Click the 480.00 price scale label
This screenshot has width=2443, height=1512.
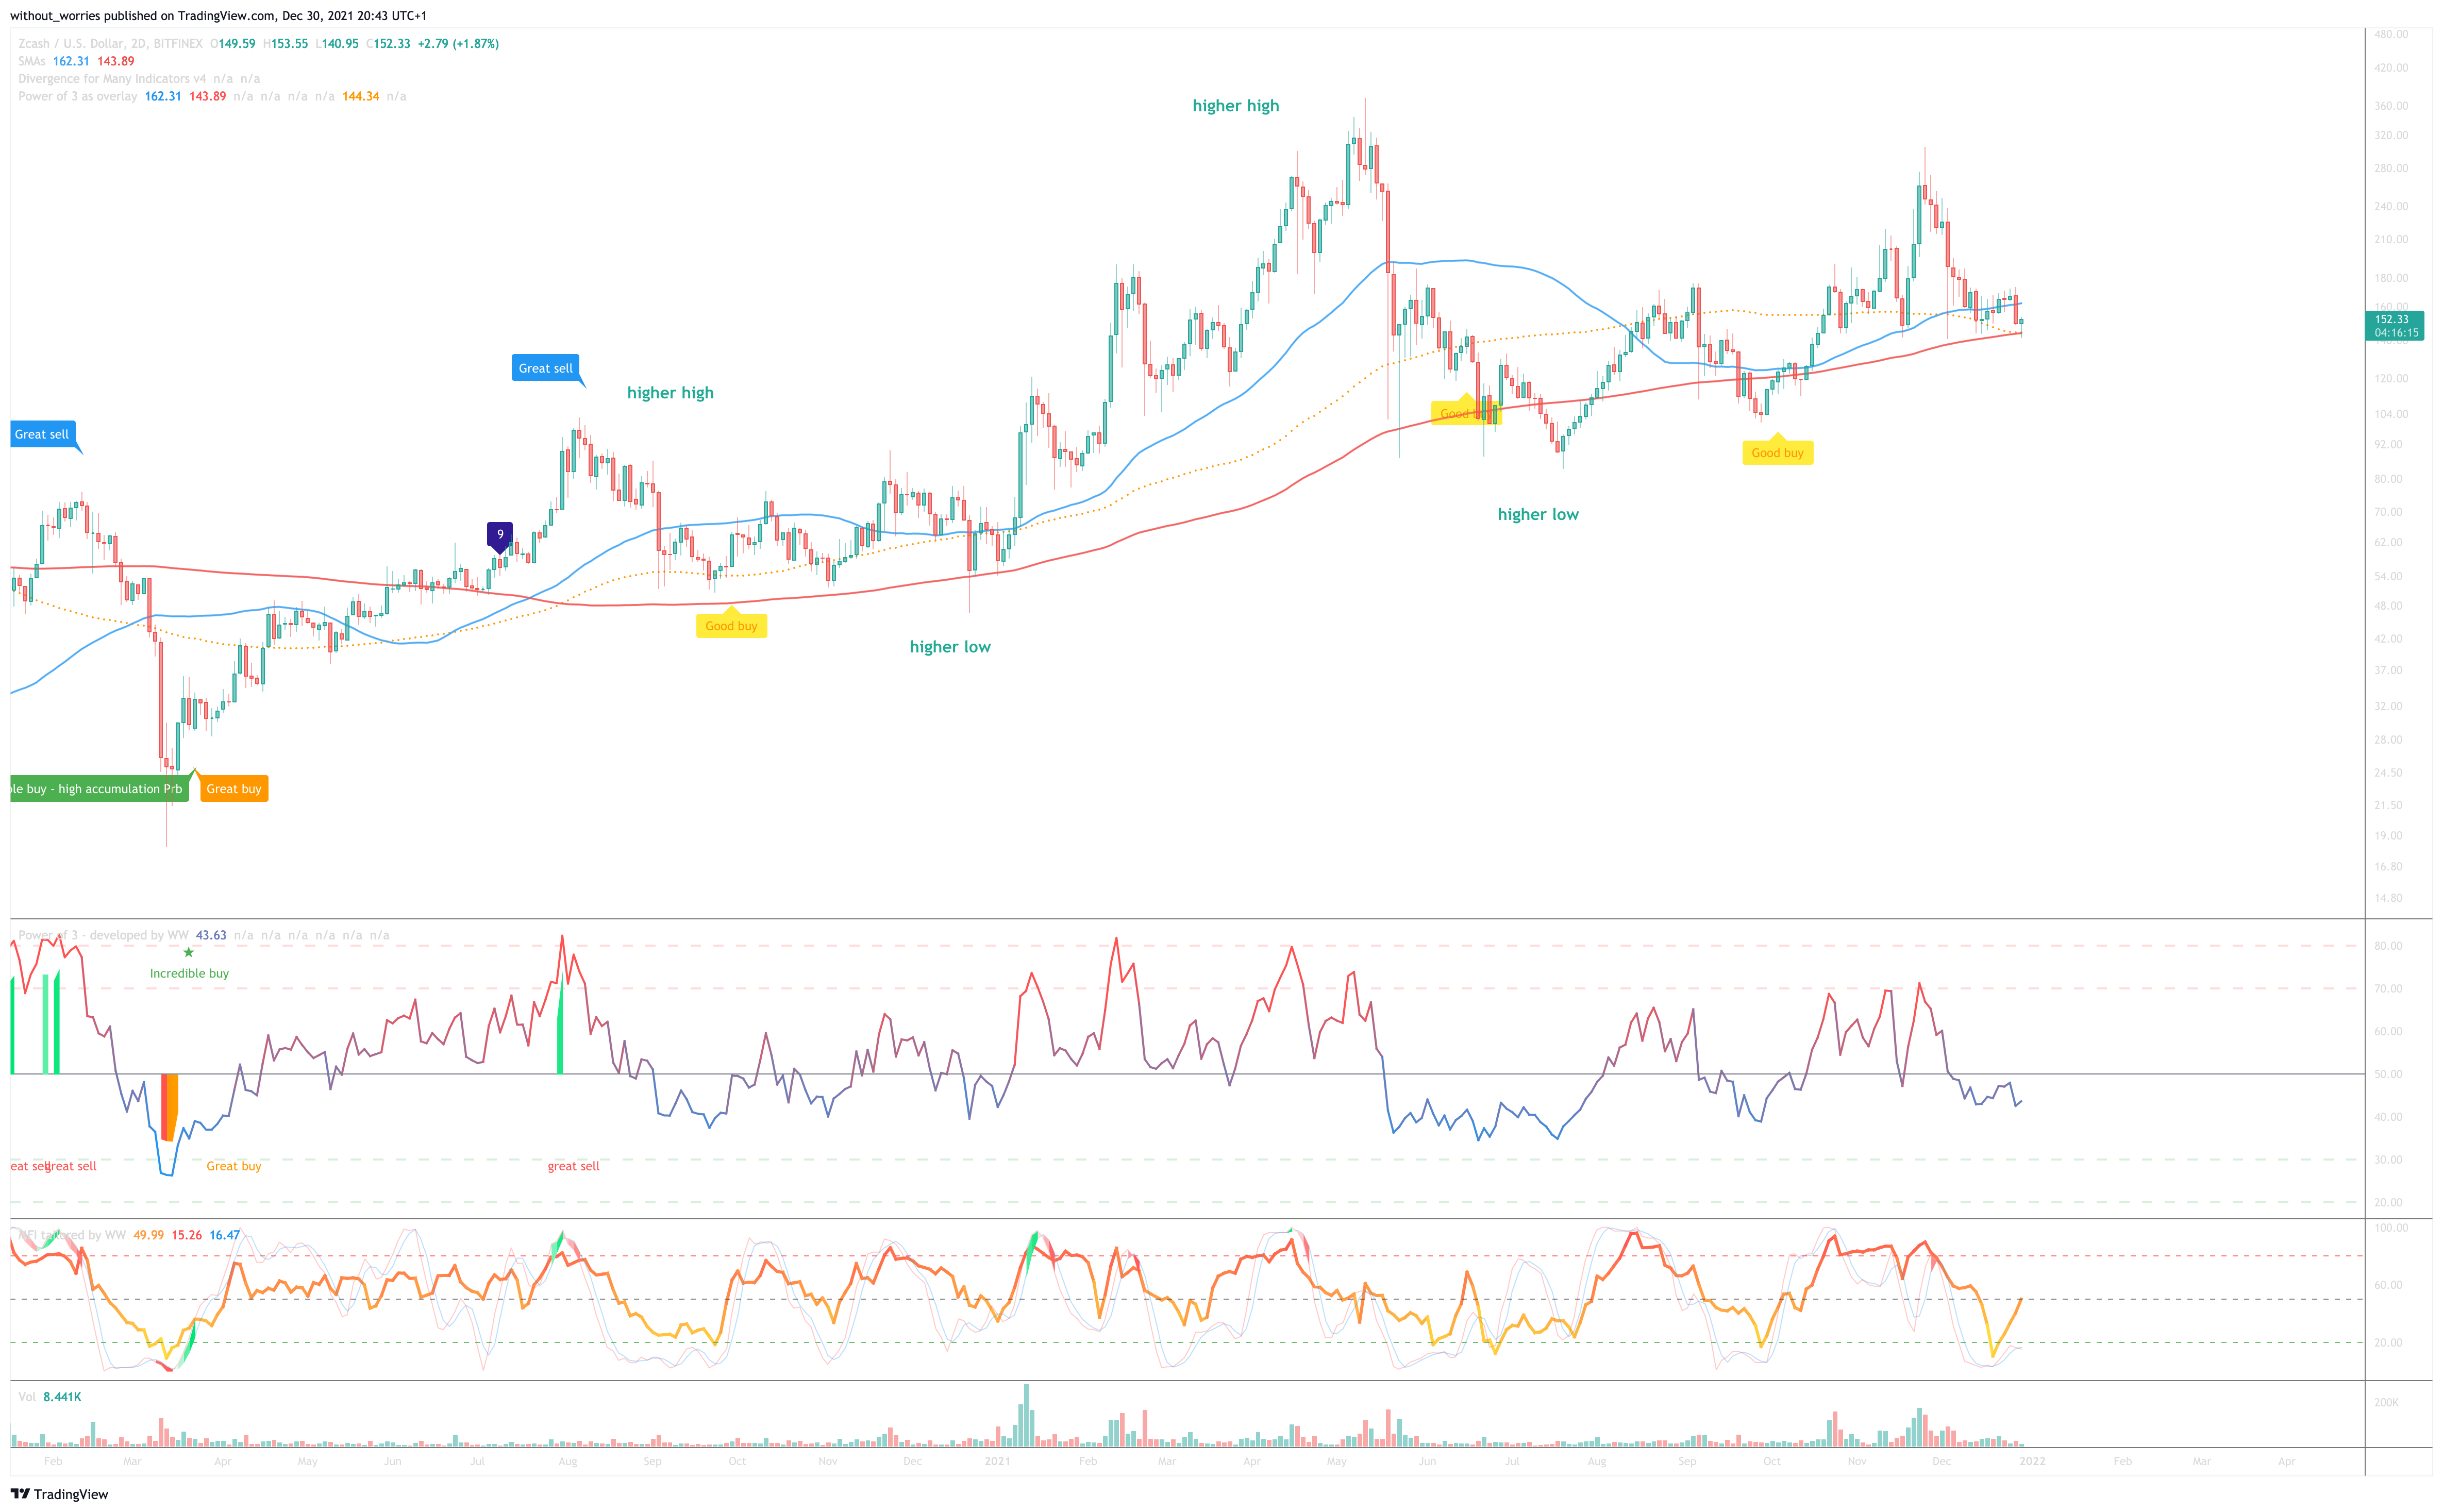point(2391,34)
